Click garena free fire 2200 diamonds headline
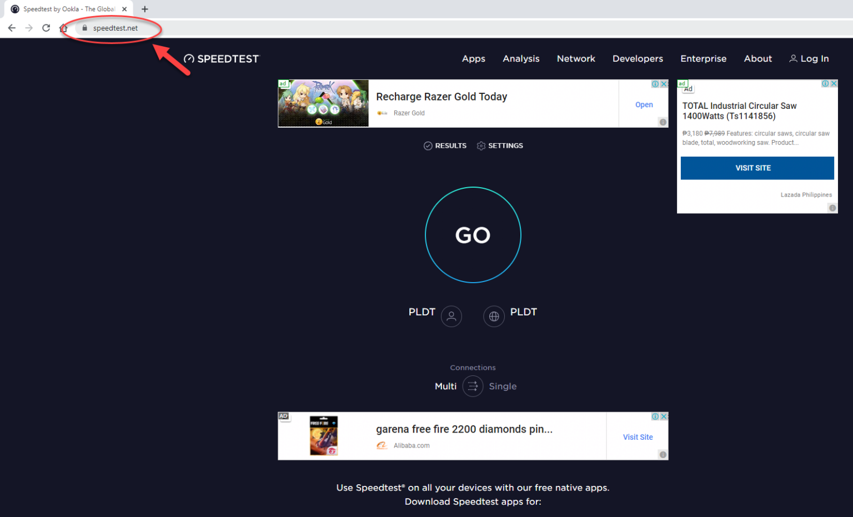Image resolution: width=853 pixels, height=517 pixels. pos(464,429)
